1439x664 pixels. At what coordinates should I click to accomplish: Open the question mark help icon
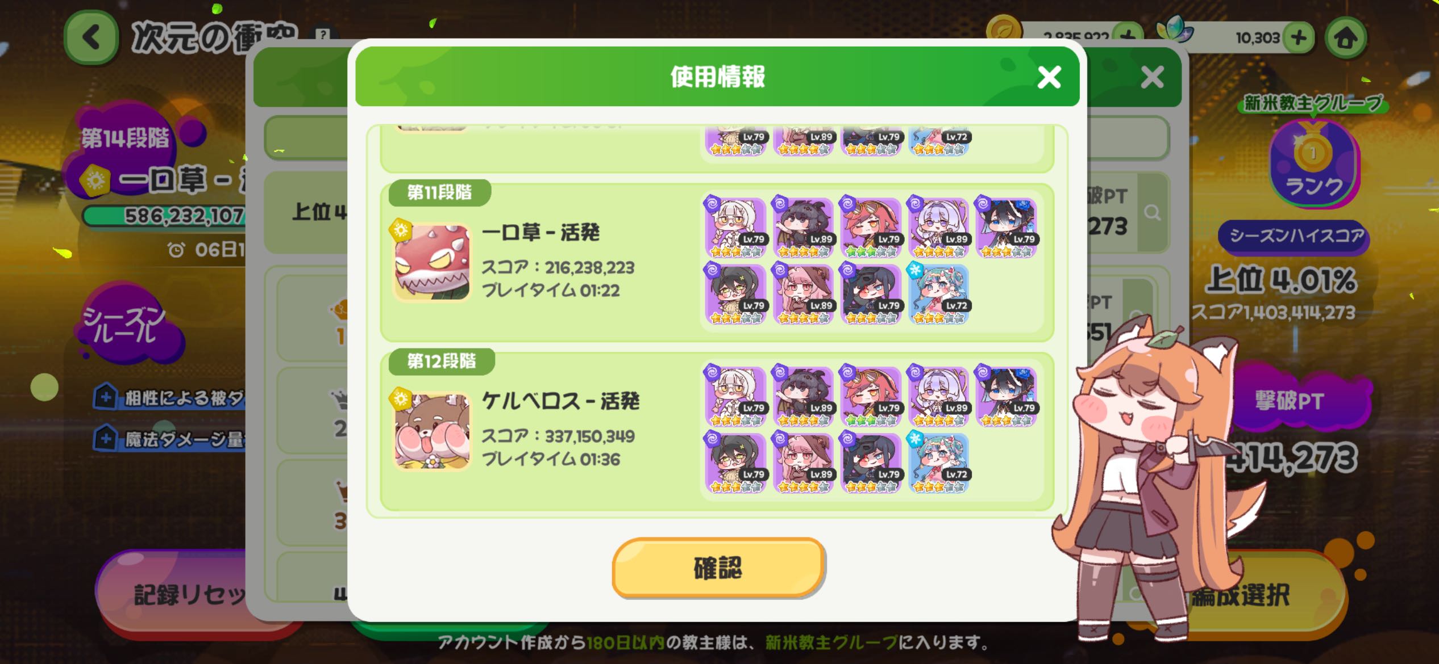click(323, 33)
